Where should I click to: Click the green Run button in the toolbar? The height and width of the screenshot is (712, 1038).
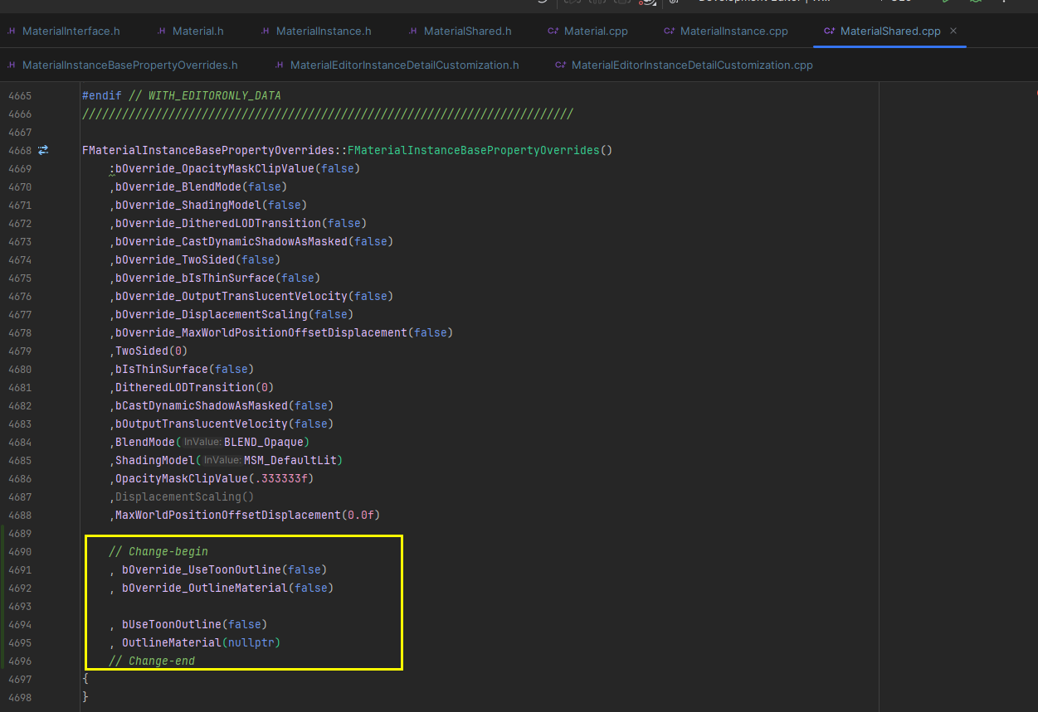tap(945, 3)
